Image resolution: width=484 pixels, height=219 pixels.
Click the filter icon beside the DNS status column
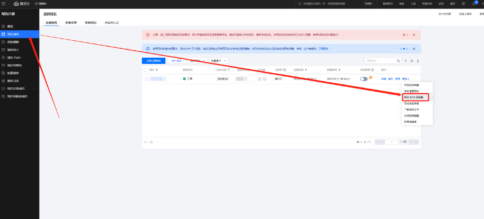[x=229, y=70]
